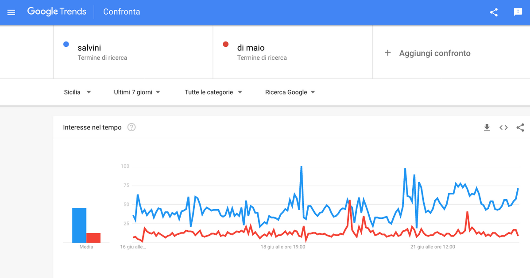The width and height of the screenshot is (530, 278).
Task: Open the embed code icon for chart
Action: [x=503, y=128]
